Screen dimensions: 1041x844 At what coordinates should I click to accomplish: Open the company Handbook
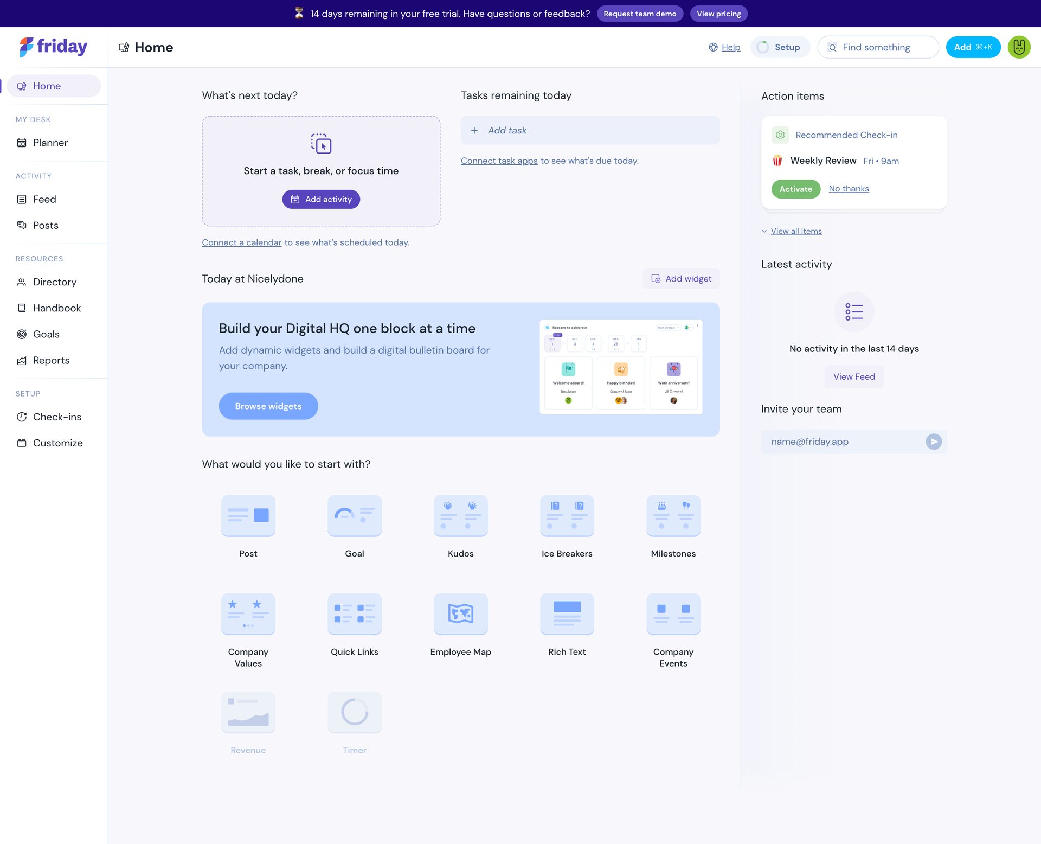point(56,308)
